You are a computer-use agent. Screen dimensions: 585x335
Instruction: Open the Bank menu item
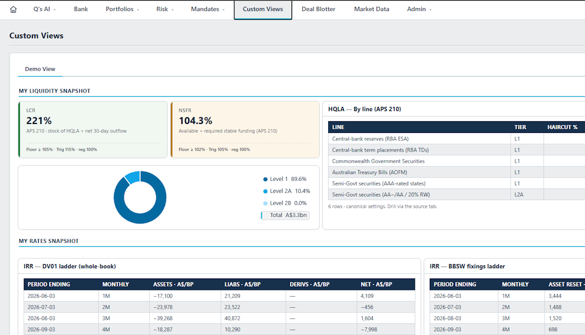[81, 10]
